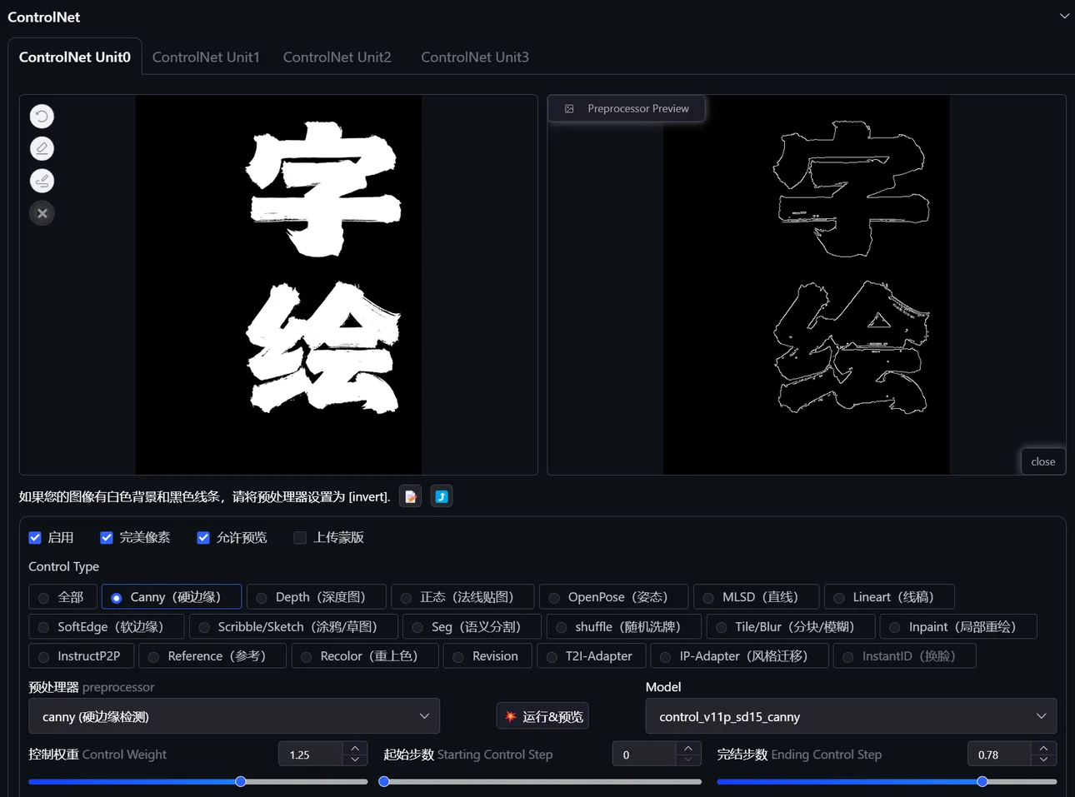1075x797 pixels.
Task: Enable the 上传蒙版 upload mask checkbox
Action: (x=300, y=538)
